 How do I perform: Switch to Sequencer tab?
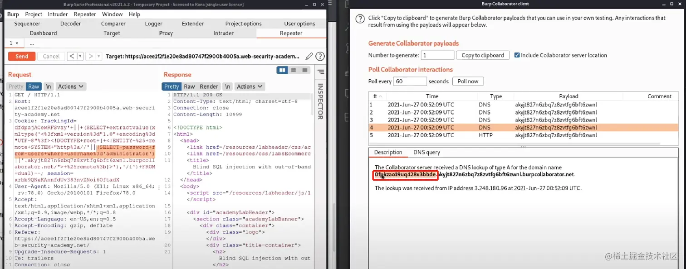click(x=27, y=24)
